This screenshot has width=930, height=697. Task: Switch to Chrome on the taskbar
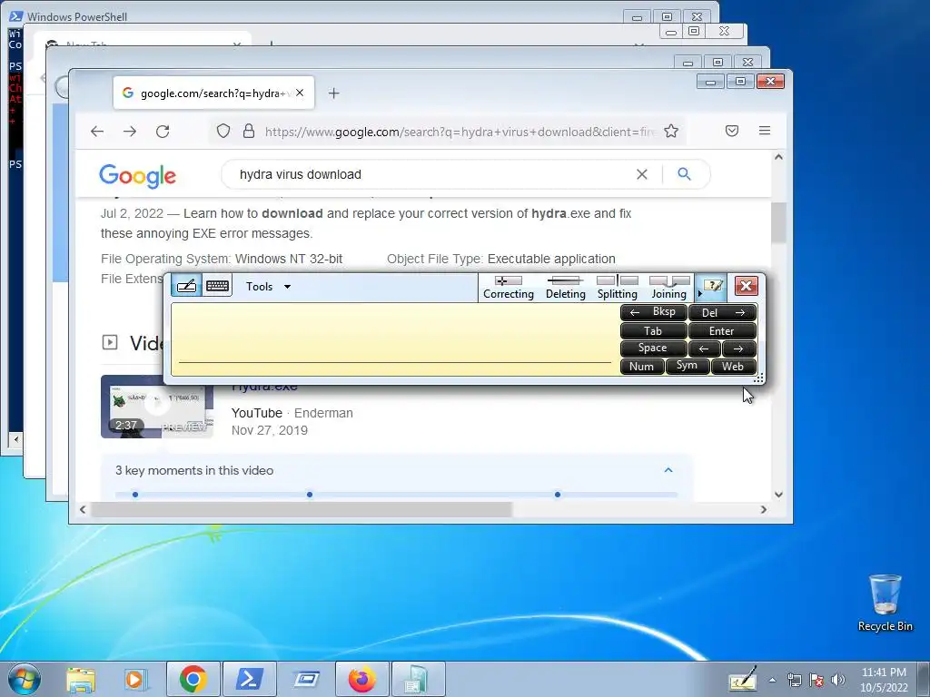pyautogui.click(x=193, y=679)
